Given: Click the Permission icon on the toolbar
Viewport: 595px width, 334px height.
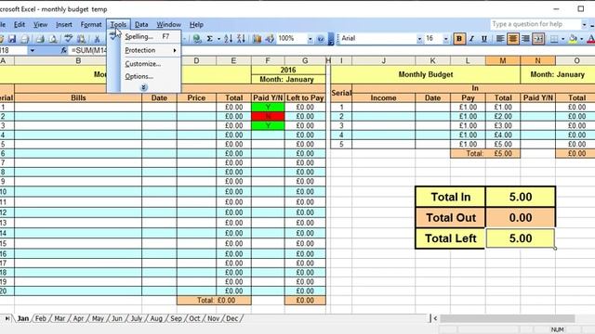Looking at the screenshot, I should (x=25, y=39).
